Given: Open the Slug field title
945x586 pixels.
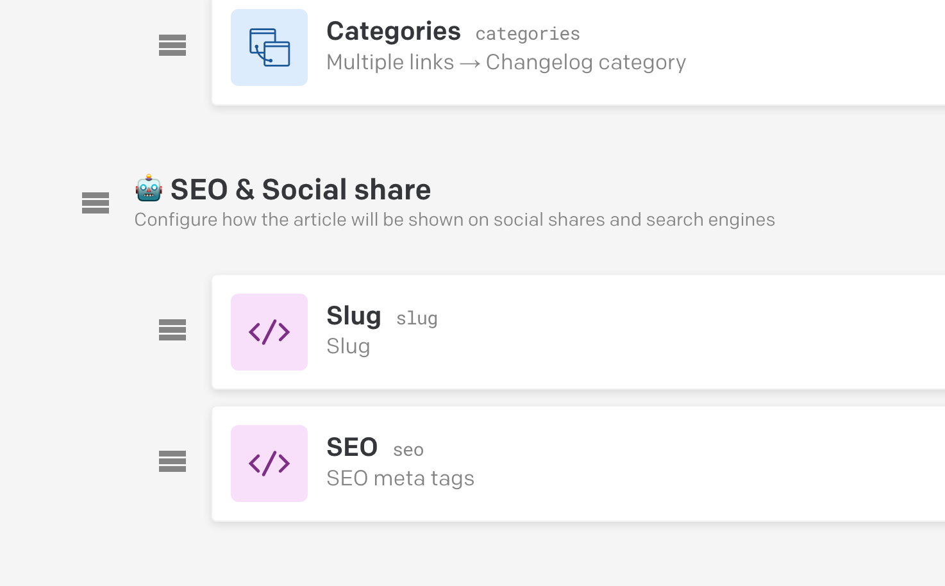Looking at the screenshot, I should tap(353, 316).
